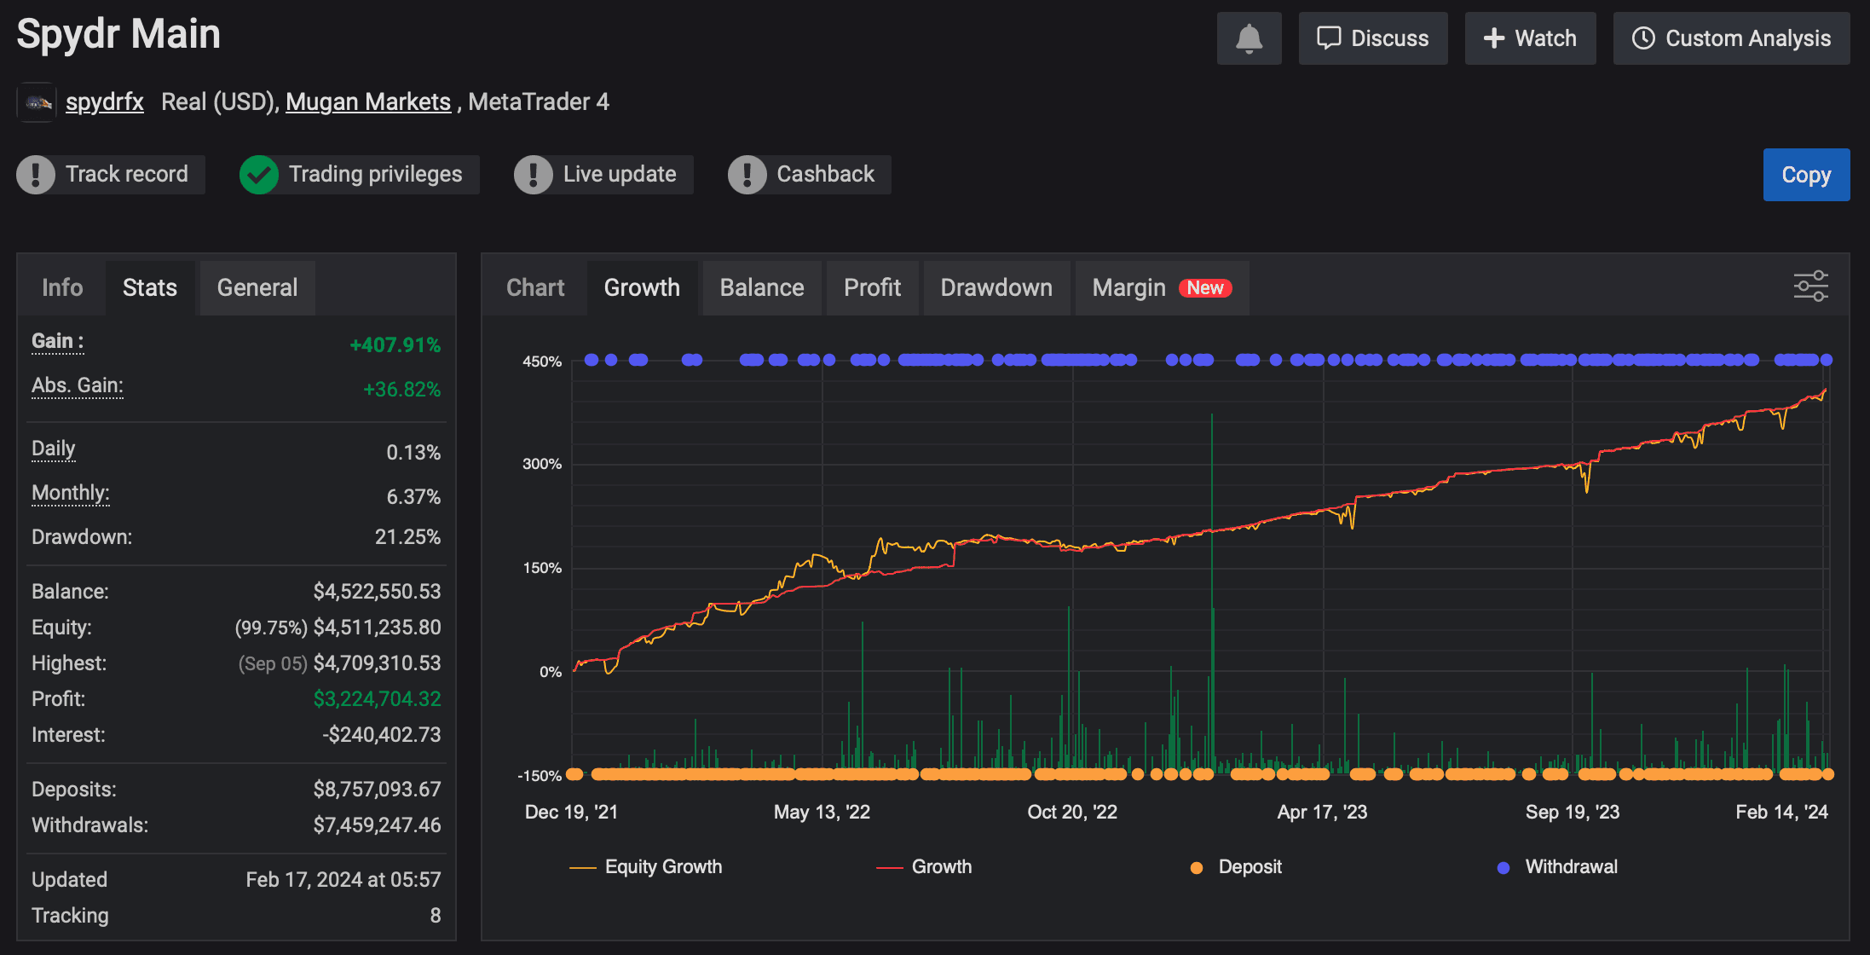The width and height of the screenshot is (1870, 955).
Task: Switch to the Drawdown chart tab
Action: click(x=996, y=288)
